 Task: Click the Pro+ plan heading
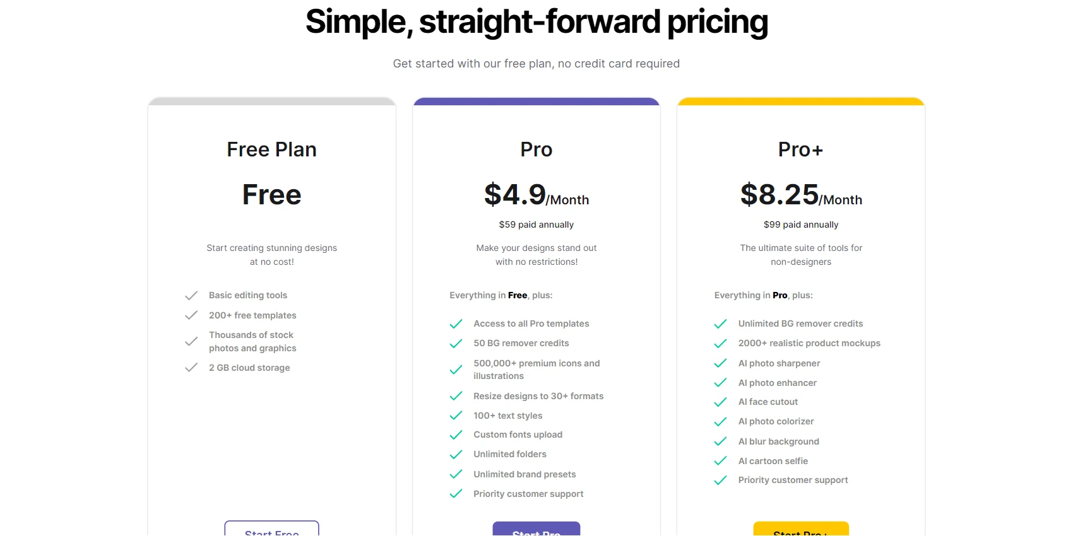pyautogui.click(x=800, y=149)
